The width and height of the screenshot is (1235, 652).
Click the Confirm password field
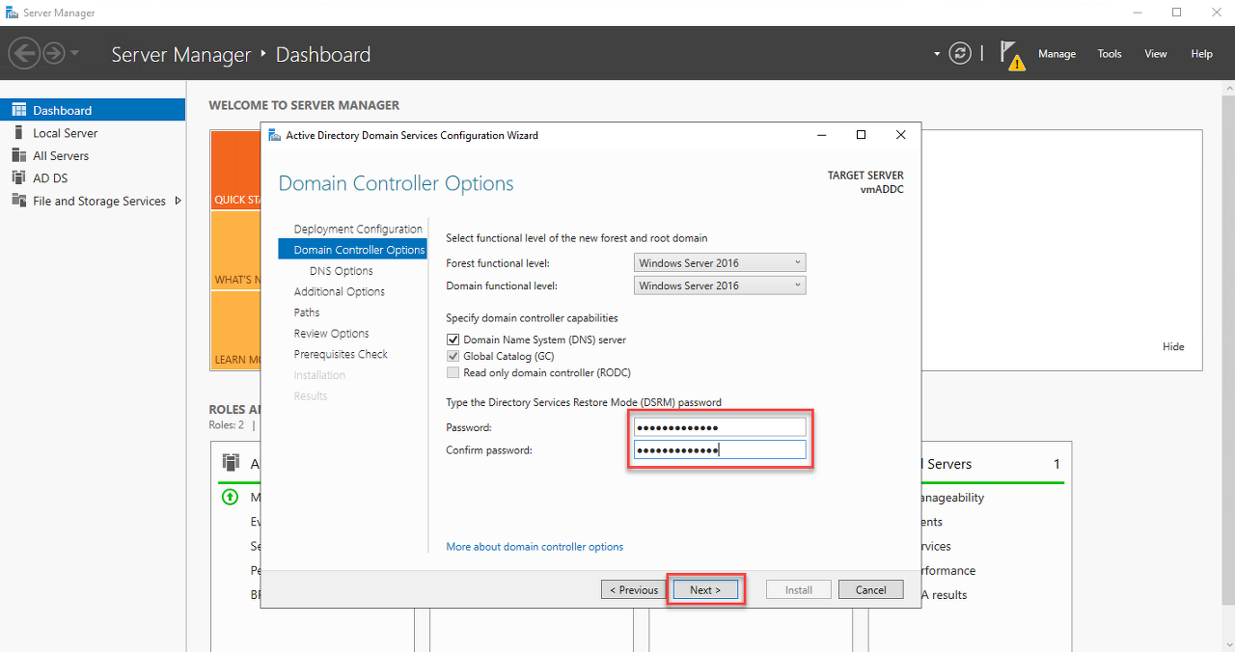point(720,449)
